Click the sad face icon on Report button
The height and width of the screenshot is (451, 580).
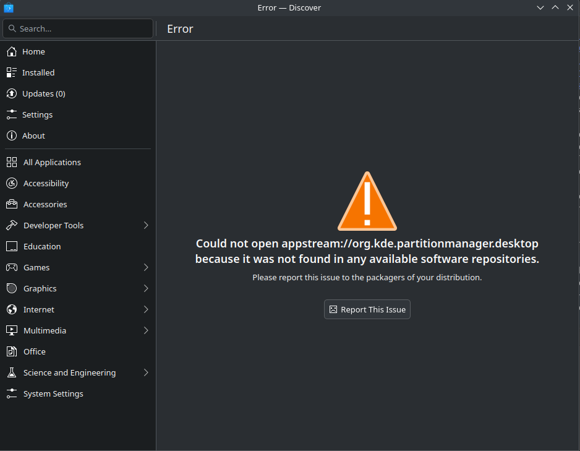tap(333, 309)
